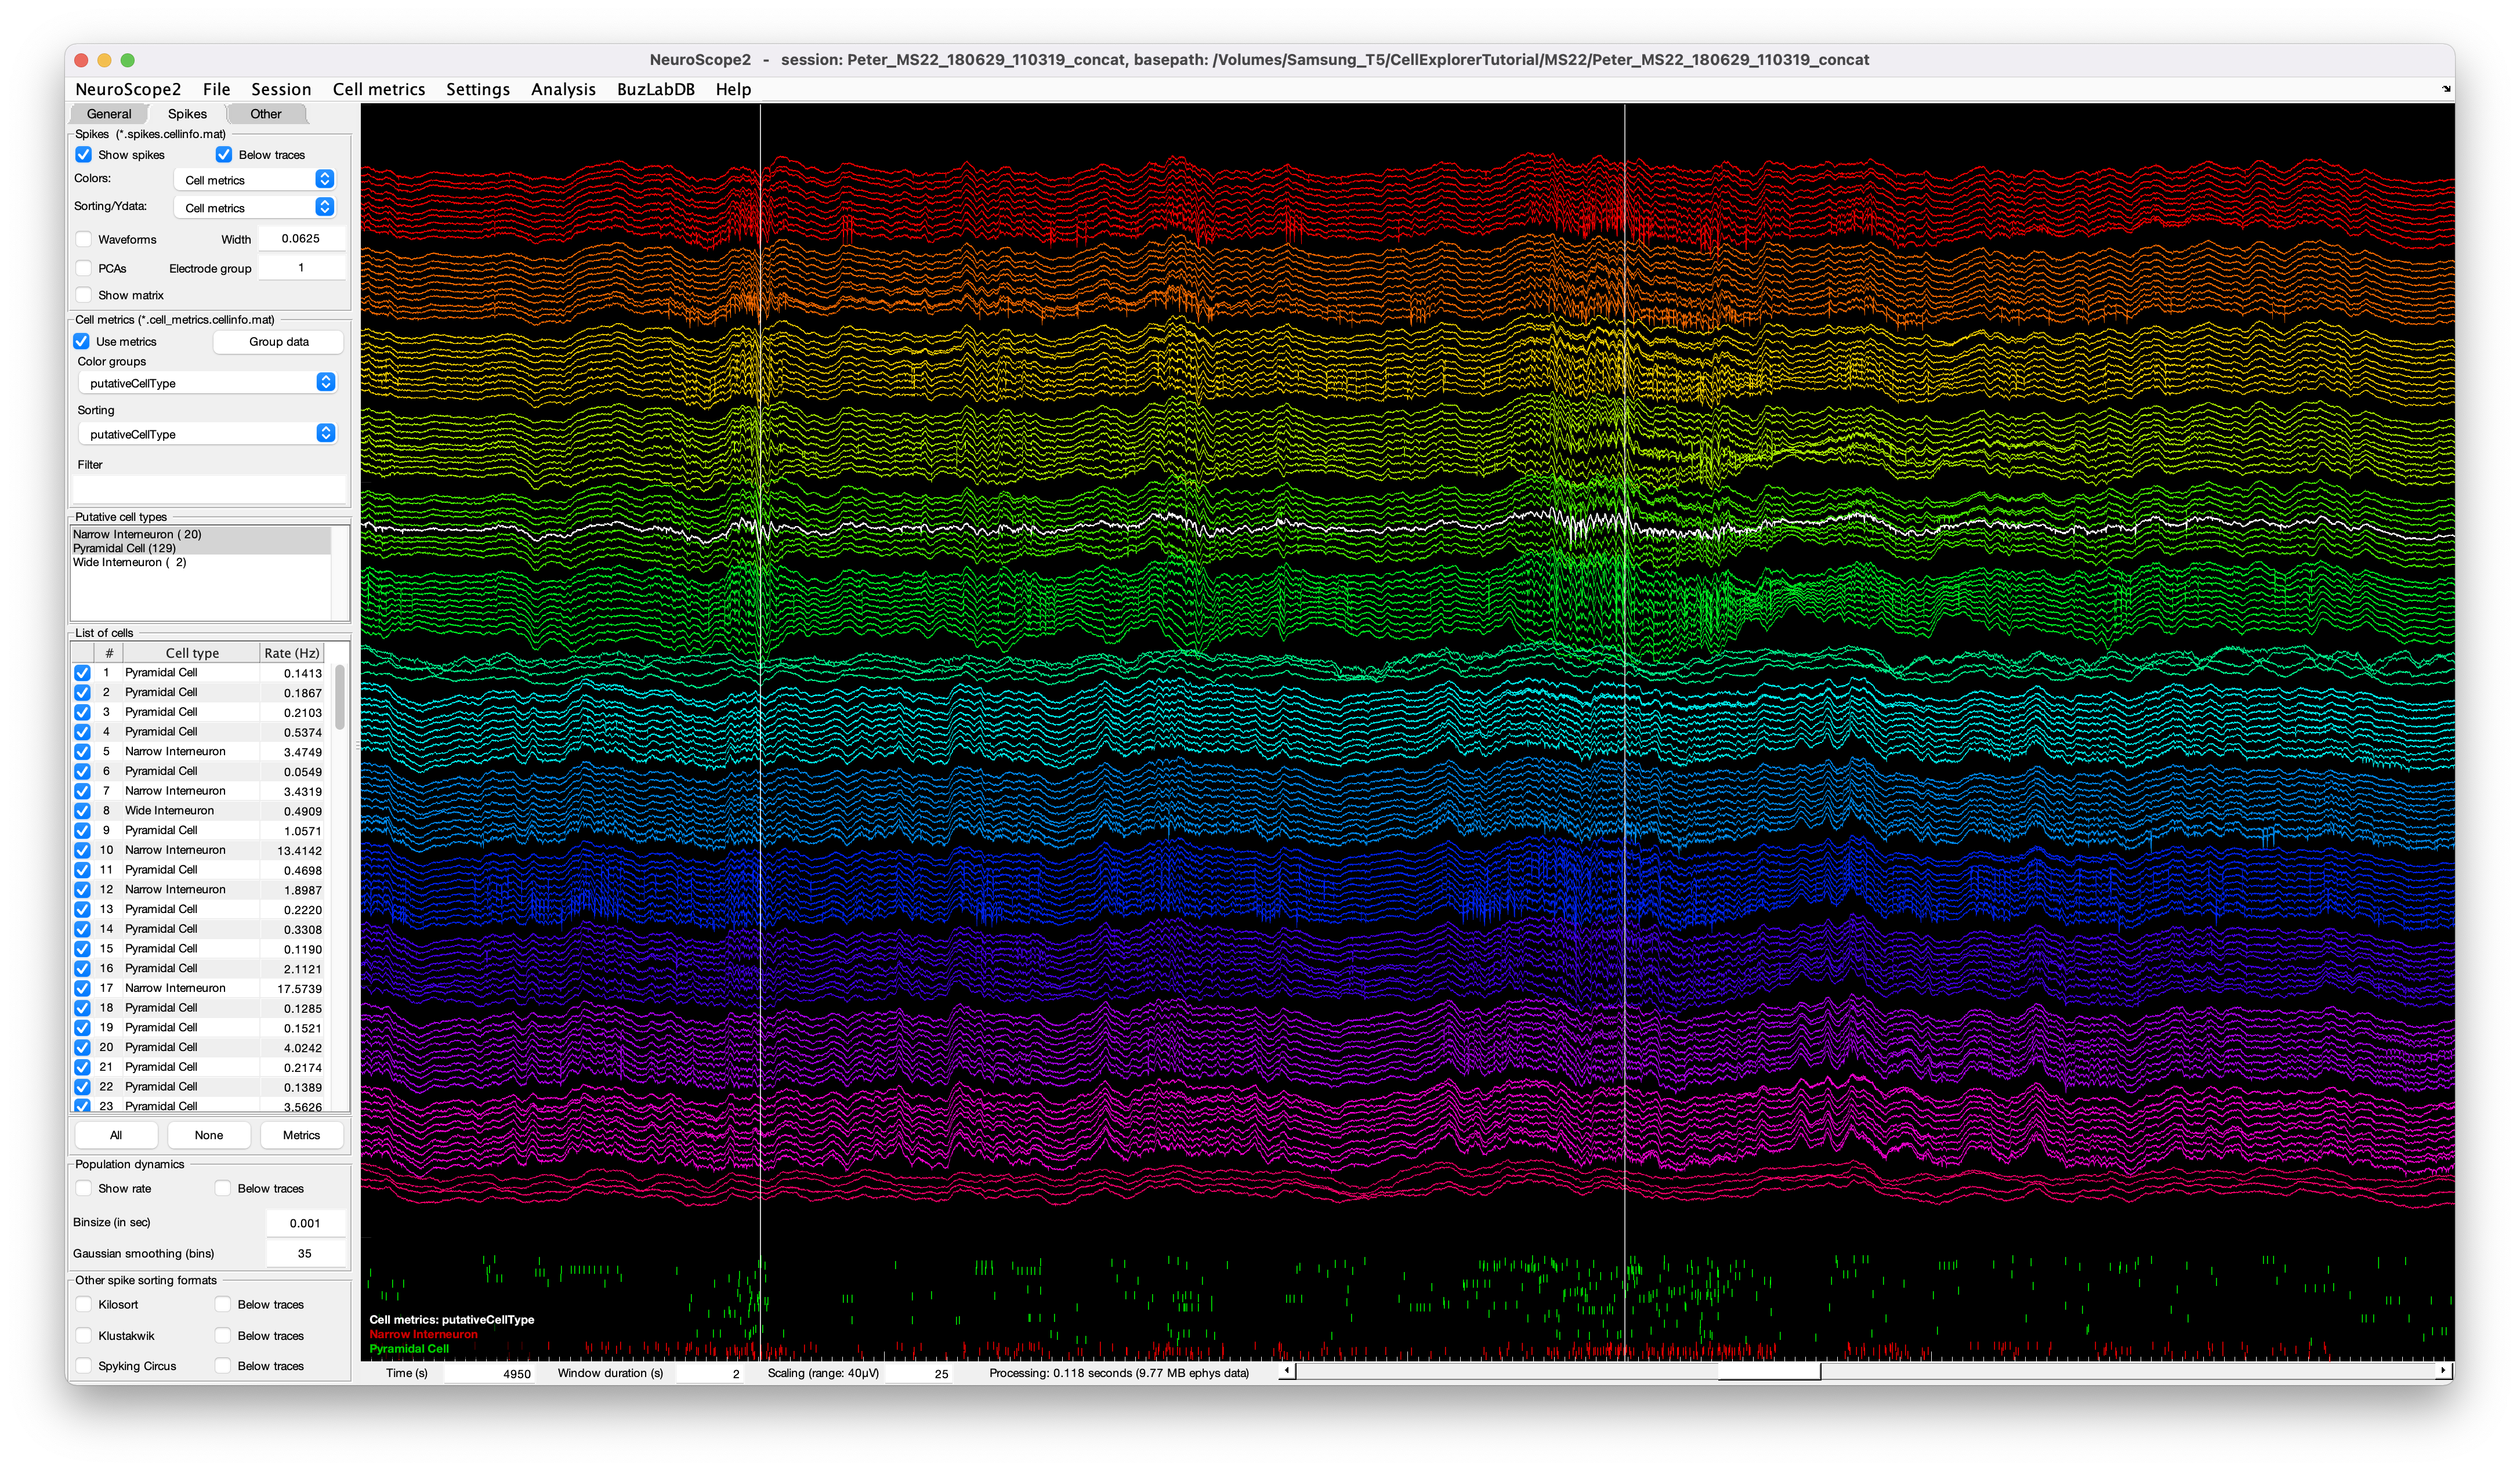Image resolution: width=2520 pixels, height=1471 pixels.
Task: Click the spike Colors dropdown stepper arrows
Action: [324, 179]
